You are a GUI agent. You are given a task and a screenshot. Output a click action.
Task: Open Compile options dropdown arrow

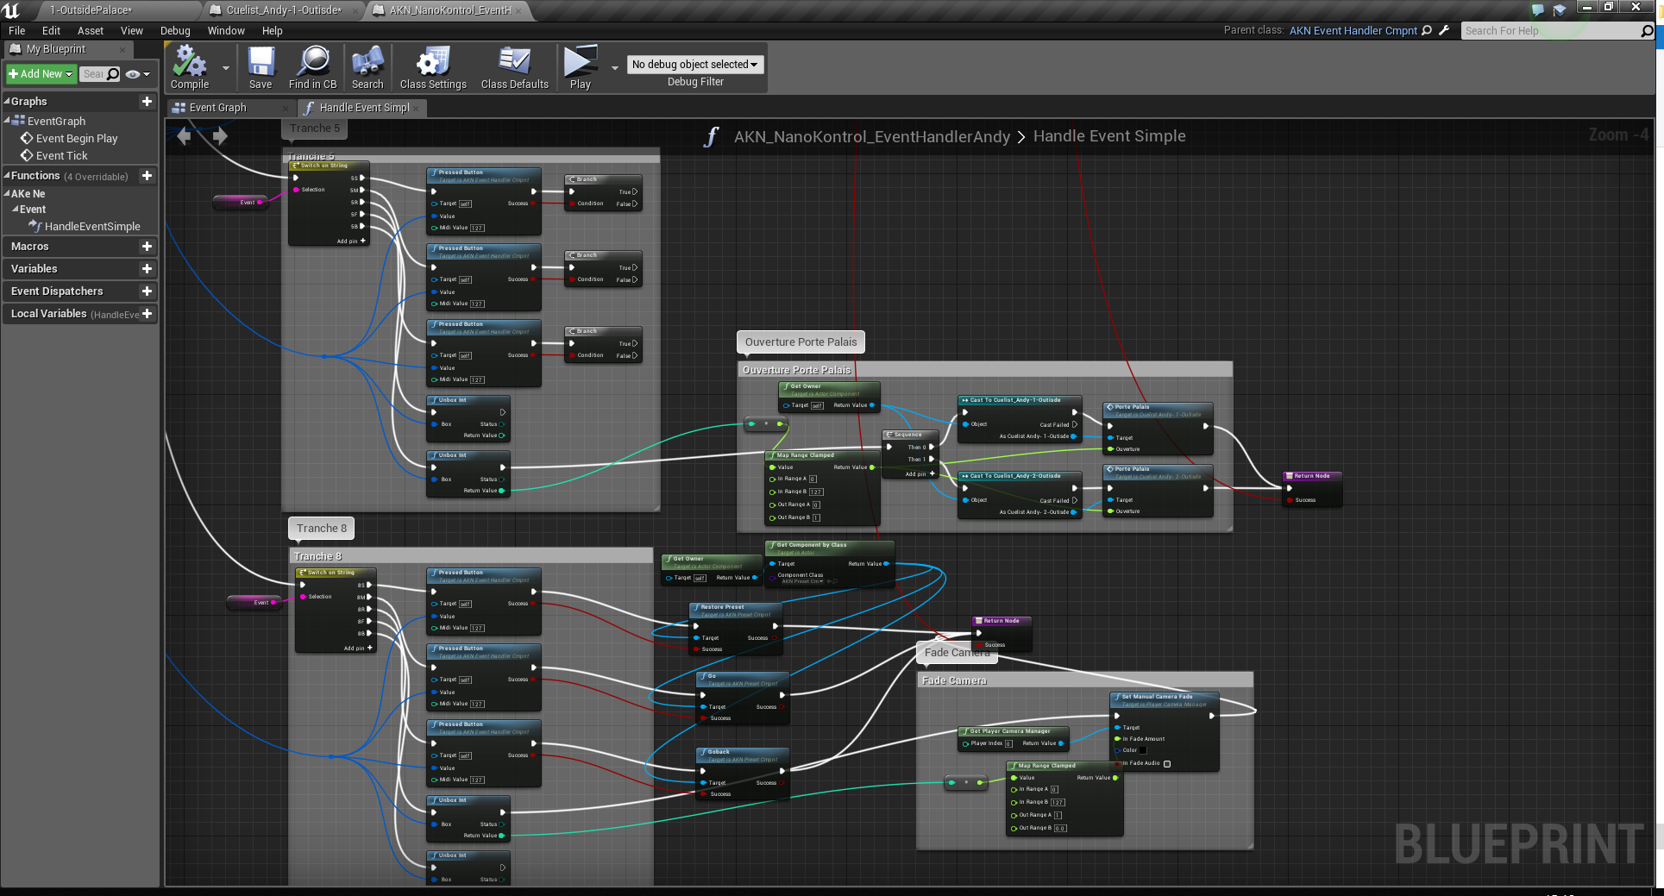click(226, 68)
